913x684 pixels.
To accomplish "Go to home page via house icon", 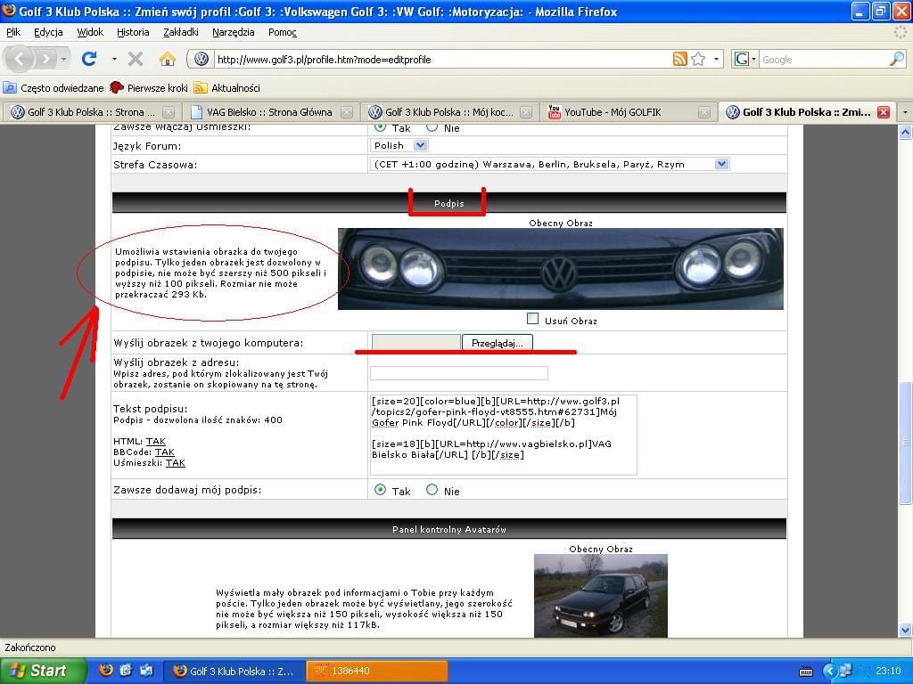I will click(x=168, y=59).
